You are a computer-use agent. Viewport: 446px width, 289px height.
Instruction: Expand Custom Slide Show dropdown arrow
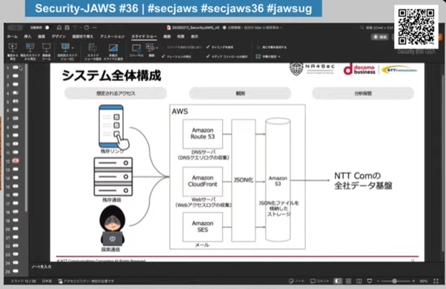pyautogui.click(x=73, y=48)
